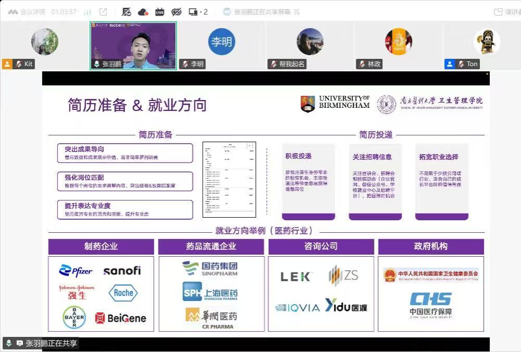Click the slide title 简历准备 & 就业方向
This screenshot has height=352, width=521.
tap(137, 105)
